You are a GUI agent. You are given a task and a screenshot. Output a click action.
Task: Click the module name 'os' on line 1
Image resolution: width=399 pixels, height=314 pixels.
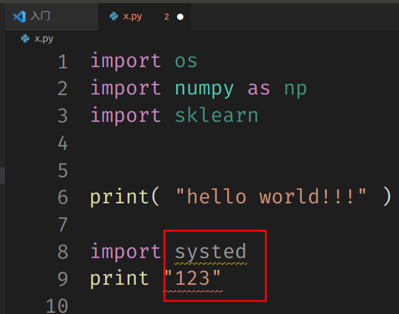[x=186, y=62]
